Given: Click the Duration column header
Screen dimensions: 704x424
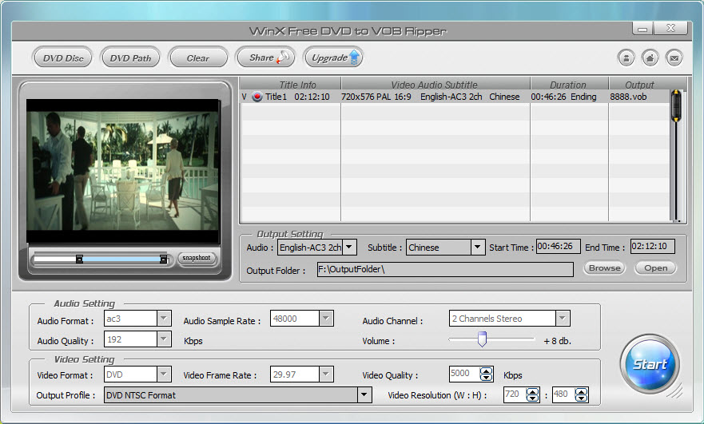Looking at the screenshot, I should pos(569,85).
